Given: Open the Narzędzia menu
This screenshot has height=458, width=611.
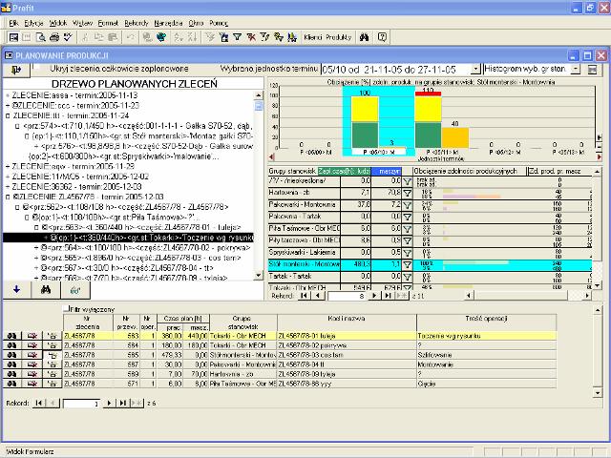Looking at the screenshot, I should [168, 23].
